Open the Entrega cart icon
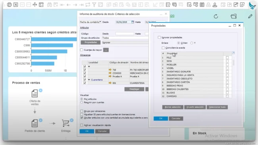The image size is (258, 145). (x=65, y=123)
